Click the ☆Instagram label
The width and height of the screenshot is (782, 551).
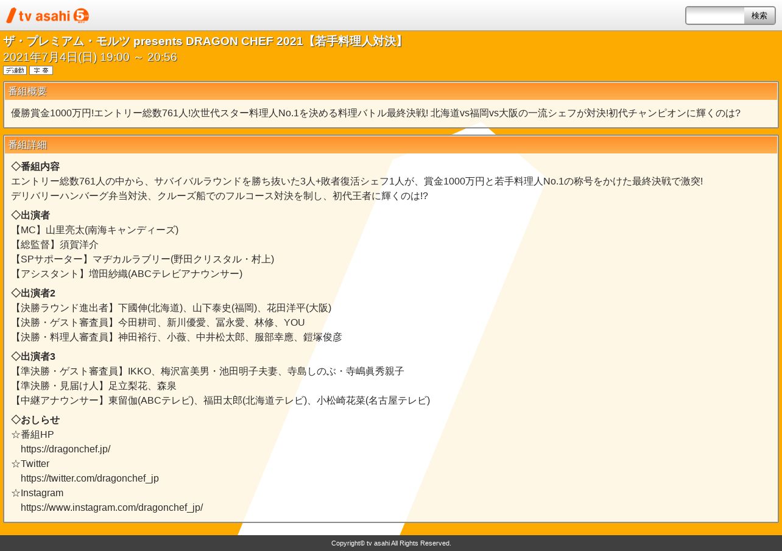point(37,493)
